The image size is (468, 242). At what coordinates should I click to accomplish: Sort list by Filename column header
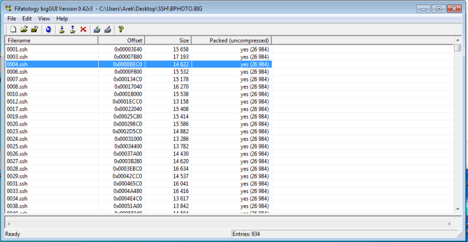tap(51, 40)
